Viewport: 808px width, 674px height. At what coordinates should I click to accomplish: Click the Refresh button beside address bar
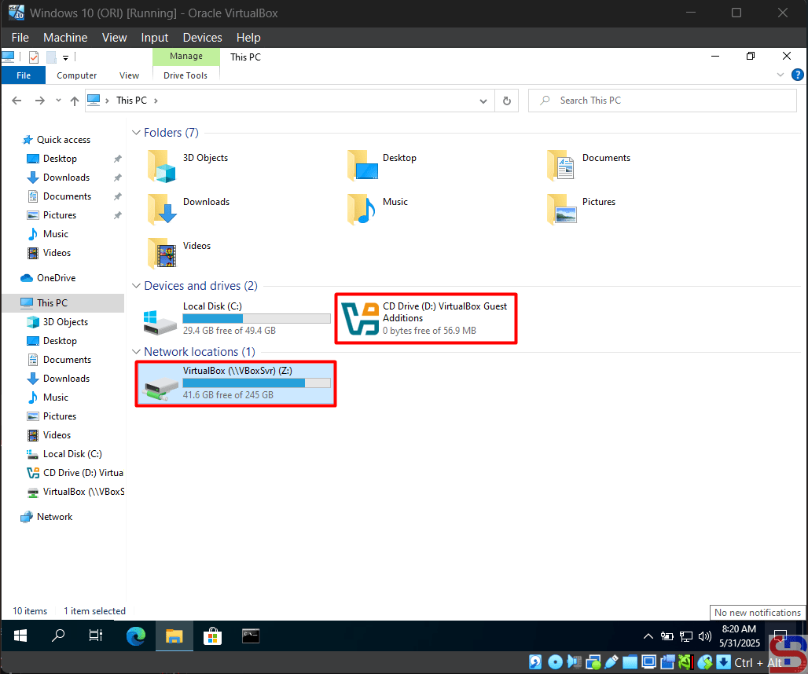(507, 101)
